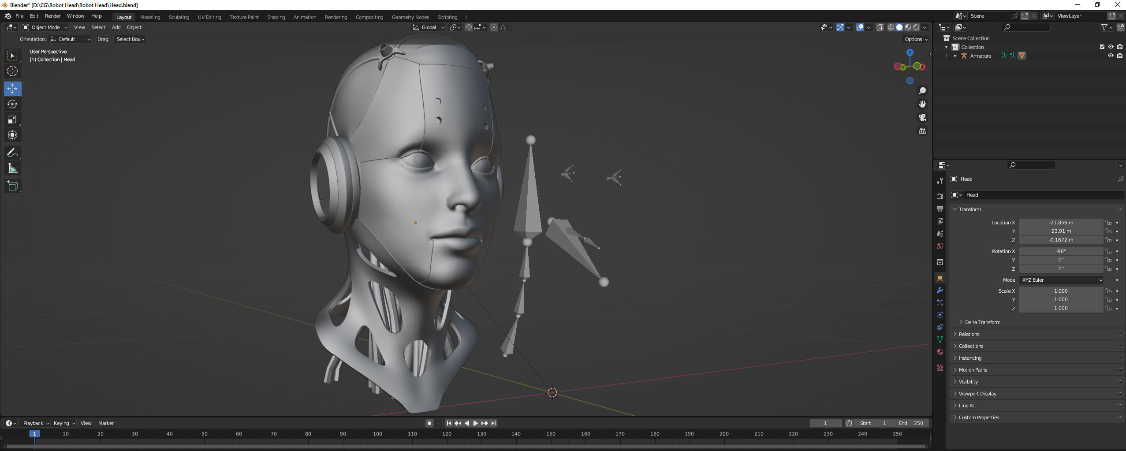Image resolution: width=1126 pixels, height=451 pixels.
Task: Select the Transform tool
Action: (12, 135)
